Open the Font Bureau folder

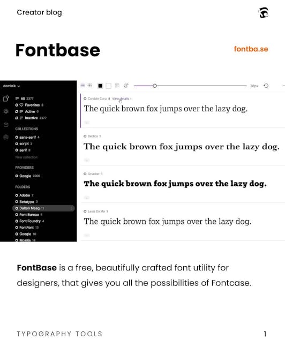click(29, 215)
